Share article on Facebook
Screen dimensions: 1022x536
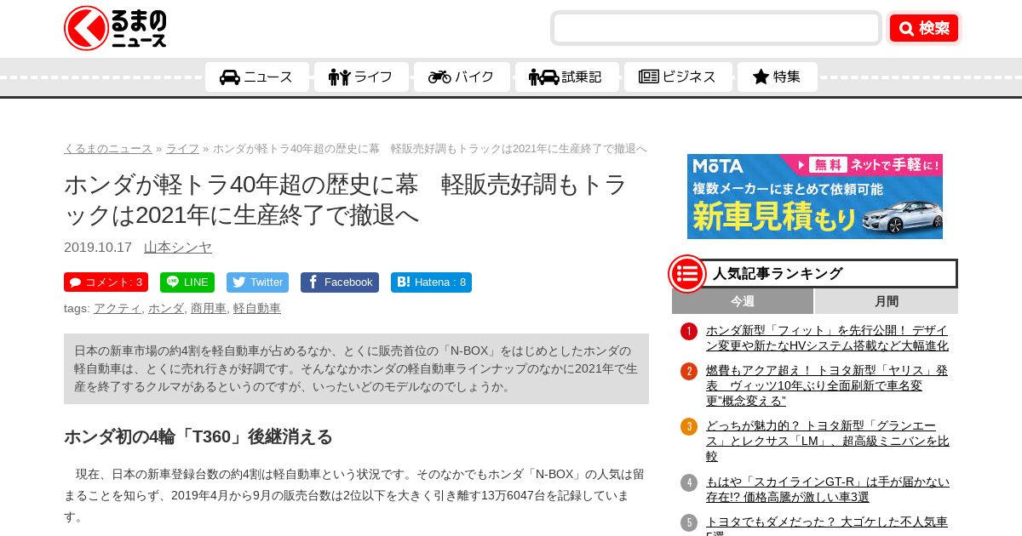[x=340, y=282]
